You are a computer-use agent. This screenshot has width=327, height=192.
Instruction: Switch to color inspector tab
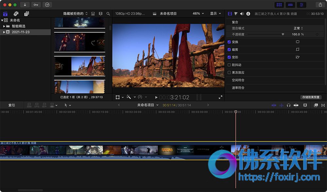(236, 14)
